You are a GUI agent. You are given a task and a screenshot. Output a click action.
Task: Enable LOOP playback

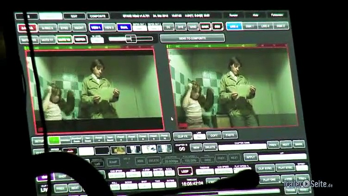click(186, 171)
